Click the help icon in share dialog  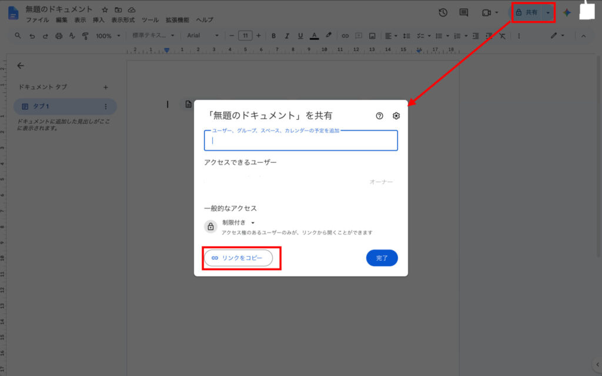(x=379, y=116)
